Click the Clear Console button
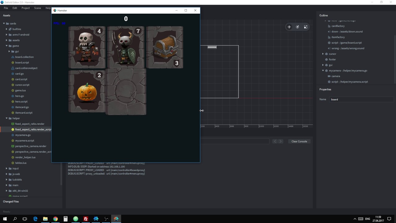 (299, 142)
